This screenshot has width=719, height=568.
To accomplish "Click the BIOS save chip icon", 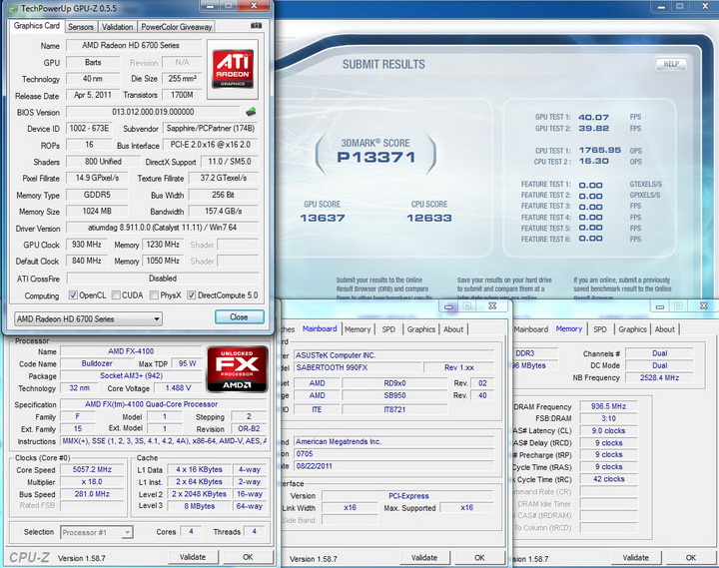I will click(x=251, y=112).
